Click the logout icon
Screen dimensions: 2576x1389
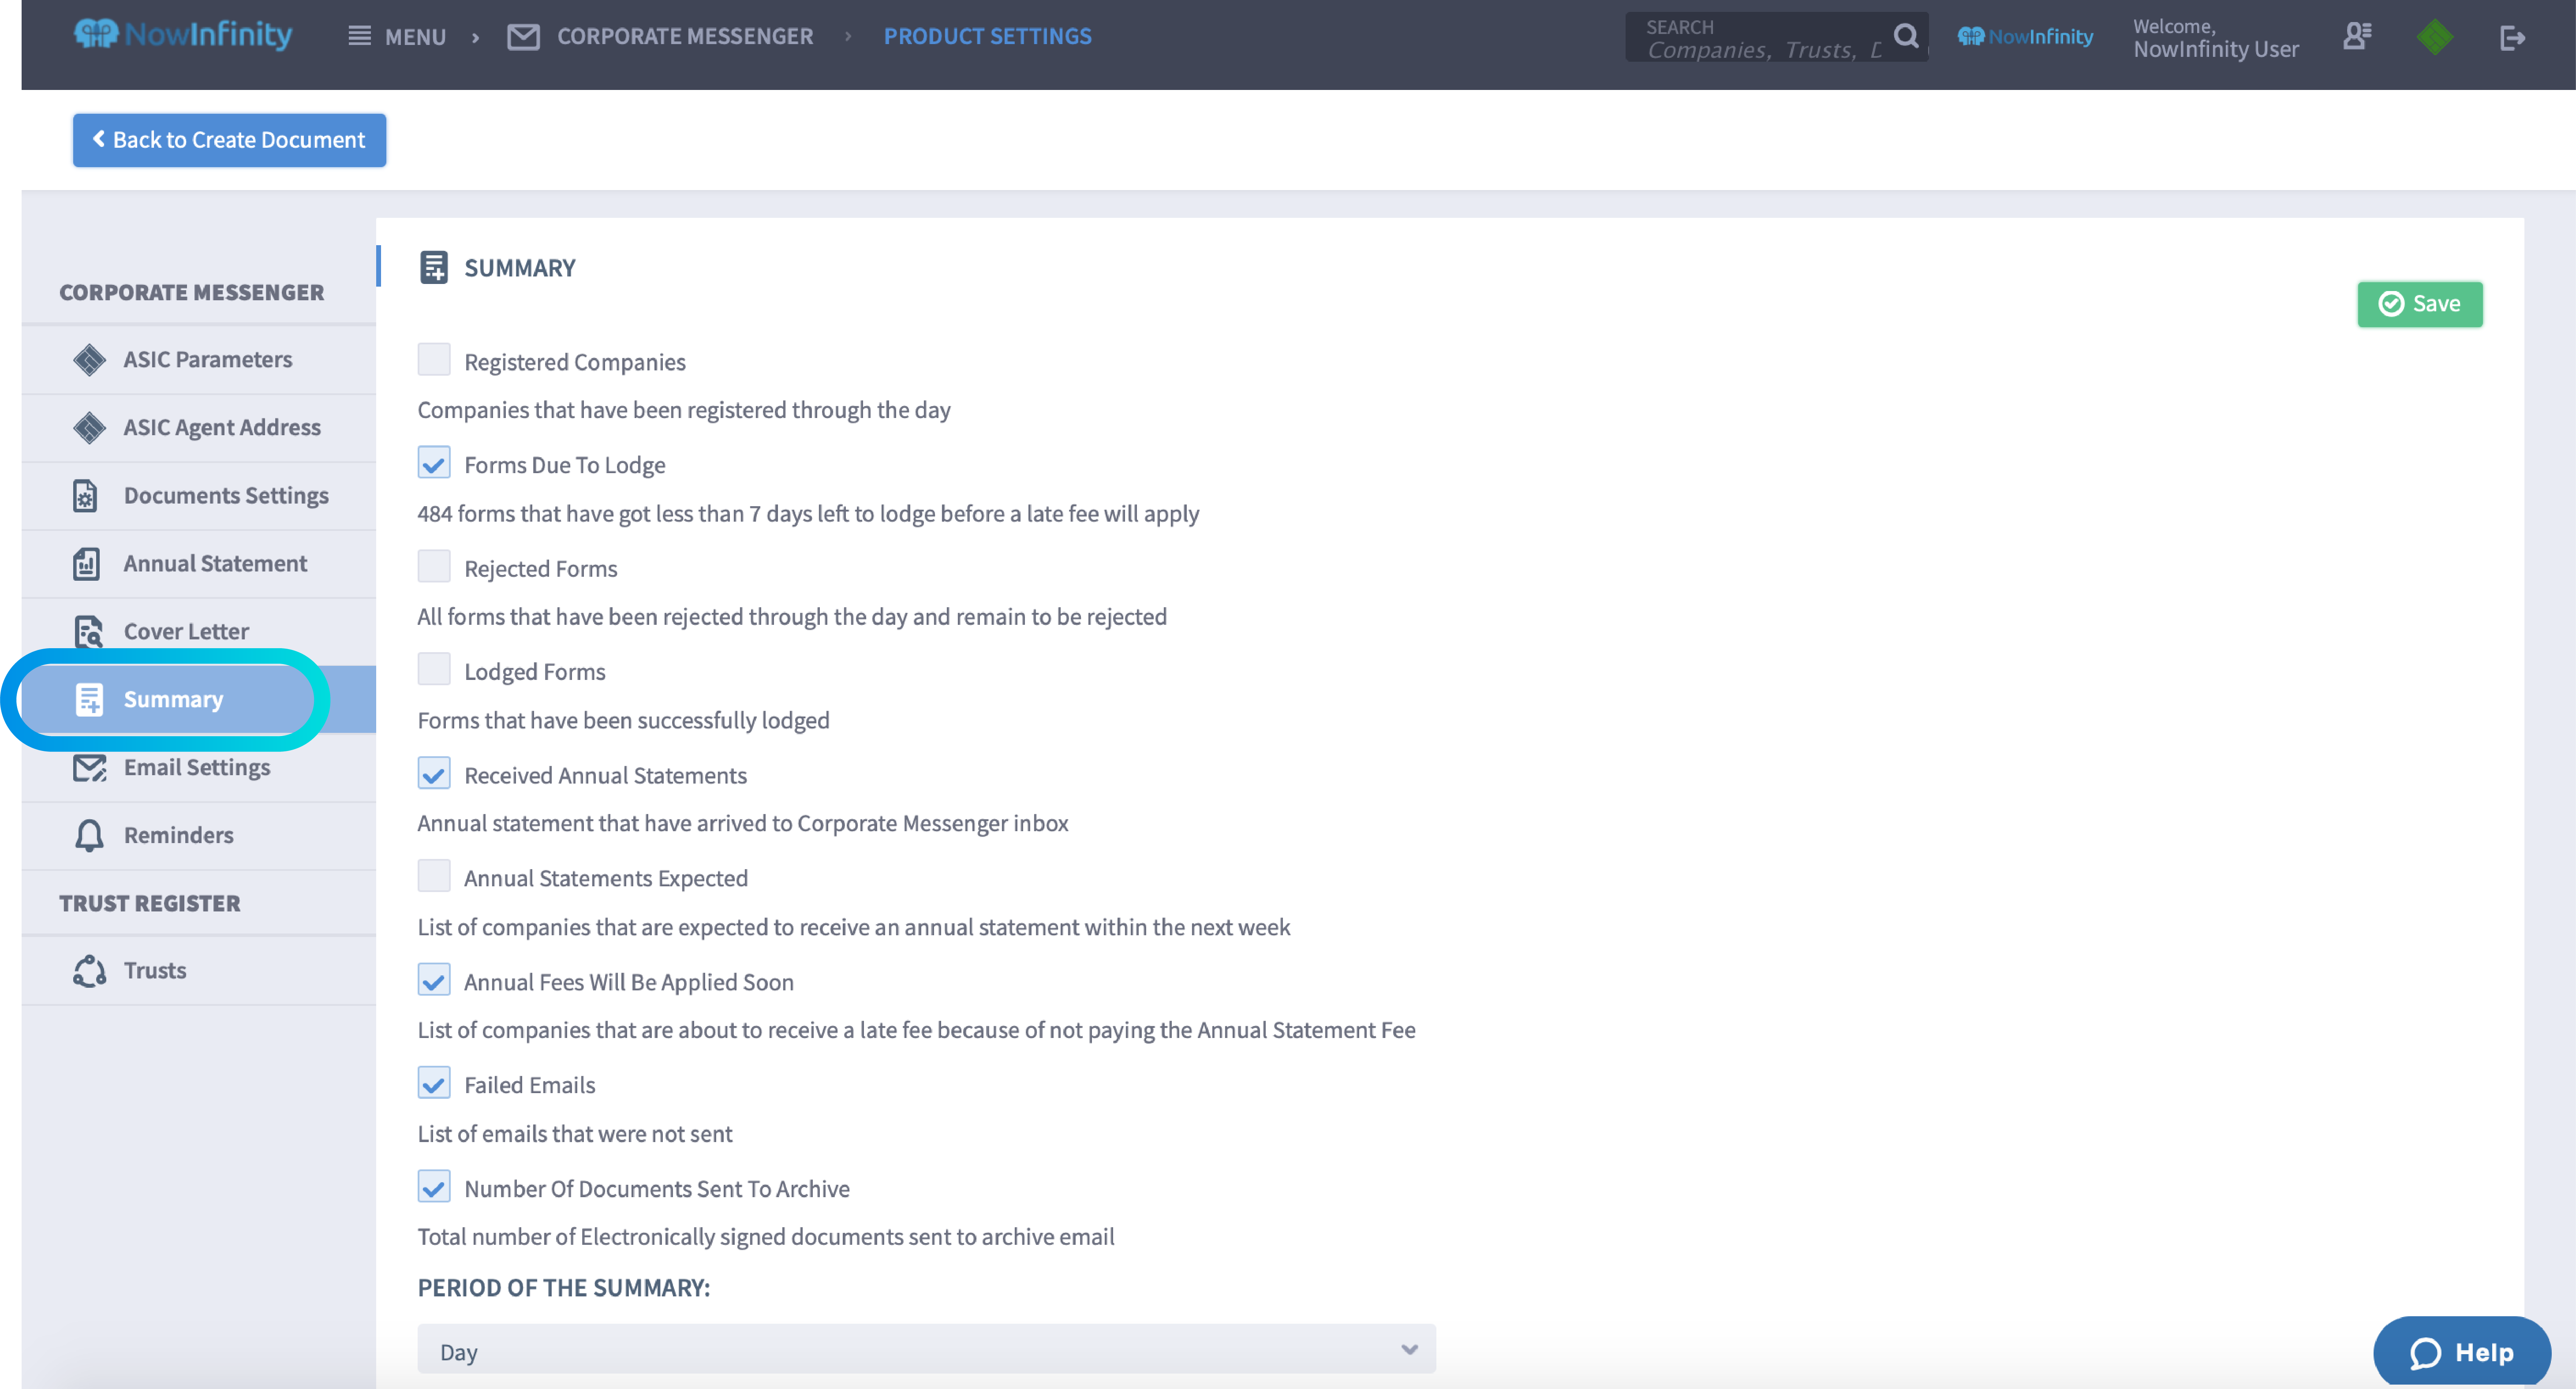click(x=2512, y=38)
